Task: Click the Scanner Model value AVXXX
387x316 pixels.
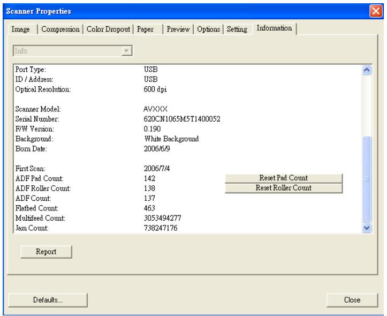Action: coord(155,109)
